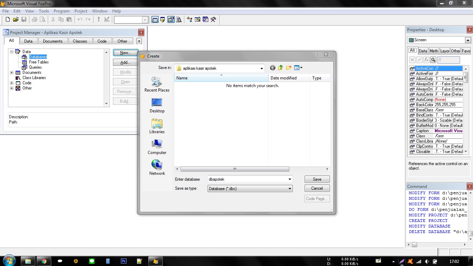Open the Enter database name dropdown arrow
473x266 pixels.
click(x=290, y=179)
